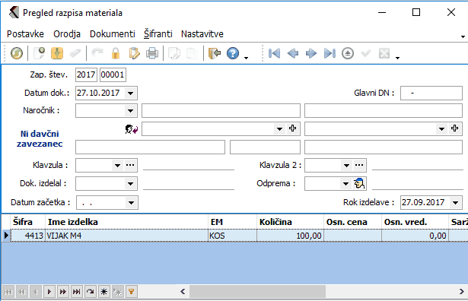The image size is (468, 301).
Task: Click the Količina column header
Action: point(290,222)
